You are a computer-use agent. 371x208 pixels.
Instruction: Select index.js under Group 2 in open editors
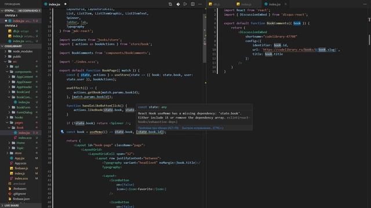pos(21,36)
